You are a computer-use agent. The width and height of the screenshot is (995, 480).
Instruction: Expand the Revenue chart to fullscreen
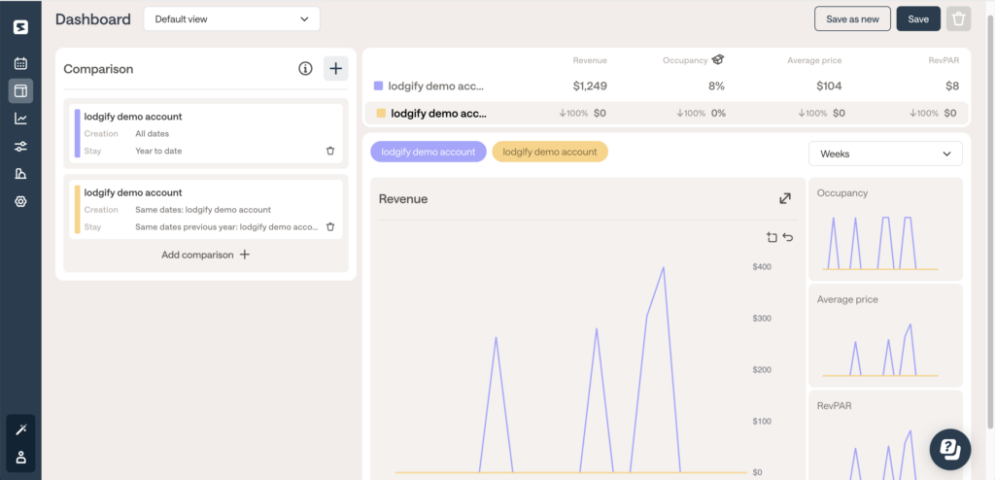click(785, 199)
